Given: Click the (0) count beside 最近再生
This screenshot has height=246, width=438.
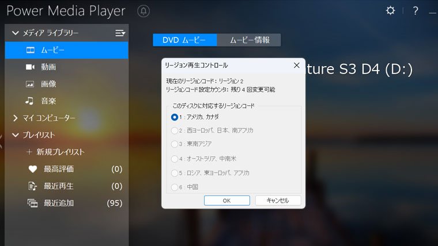Looking at the screenshot, I should coord(117,186).
